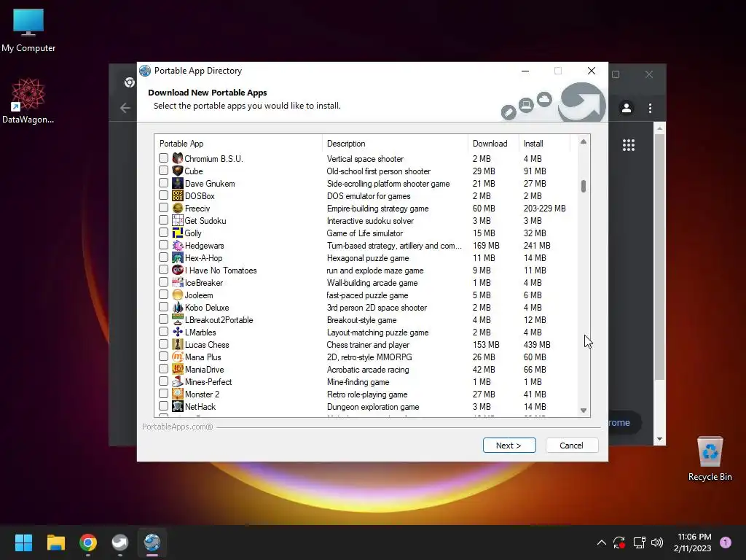Sort by the Description column header
Screen dimensions: 746x560
point(396,144)
